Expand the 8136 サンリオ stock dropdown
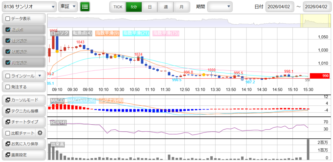This screenshot has width=333, height=162. pyautogui.click(x=29, y=6)
